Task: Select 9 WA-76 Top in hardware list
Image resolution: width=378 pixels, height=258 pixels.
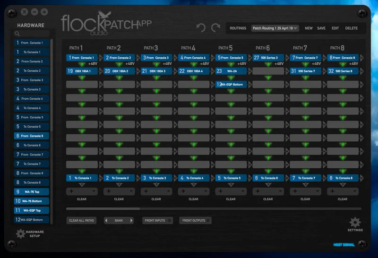Action: [32, 192]
